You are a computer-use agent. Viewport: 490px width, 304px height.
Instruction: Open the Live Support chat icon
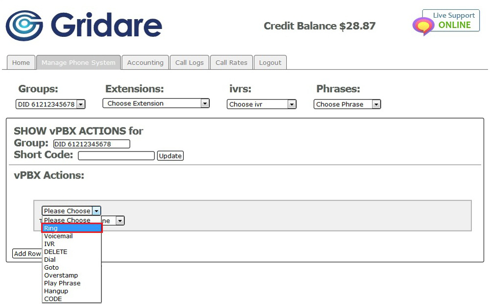tap(423, 26)
